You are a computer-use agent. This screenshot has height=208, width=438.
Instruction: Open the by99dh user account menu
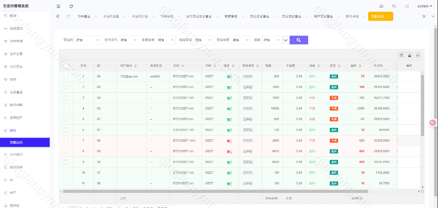click(x=425, y=6)
